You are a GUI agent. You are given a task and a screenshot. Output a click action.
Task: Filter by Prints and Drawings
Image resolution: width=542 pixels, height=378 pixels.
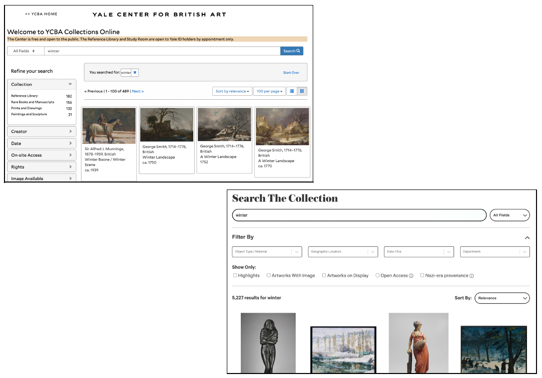point(26,108)
